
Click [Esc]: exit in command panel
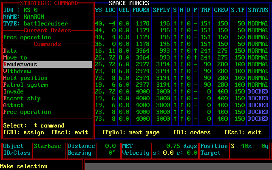coord(70,133)
